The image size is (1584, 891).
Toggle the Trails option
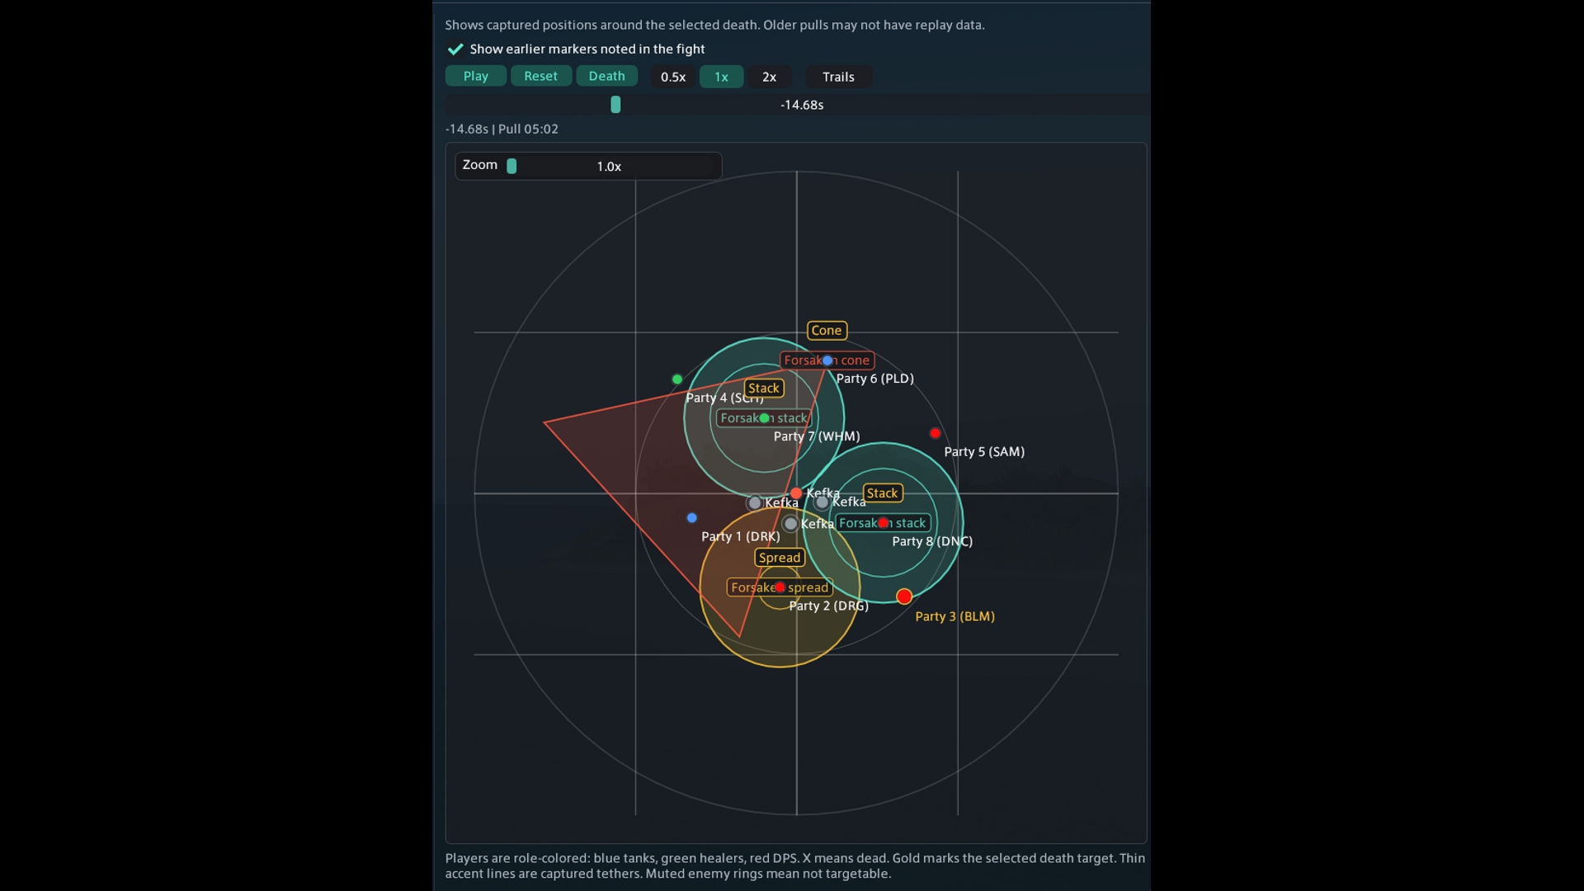838,77
